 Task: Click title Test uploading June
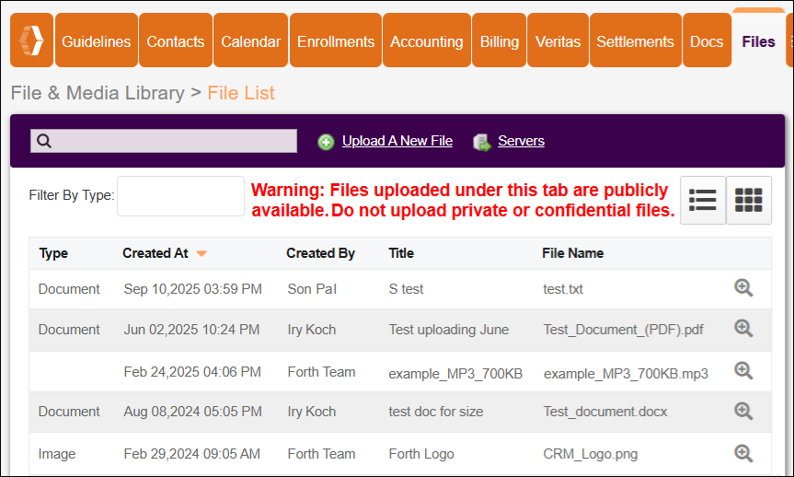(449, 330)
